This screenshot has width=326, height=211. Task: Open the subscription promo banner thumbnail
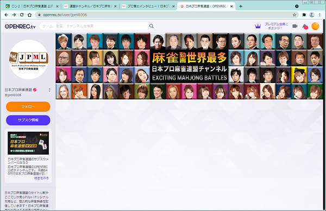(x=28, y=143)
